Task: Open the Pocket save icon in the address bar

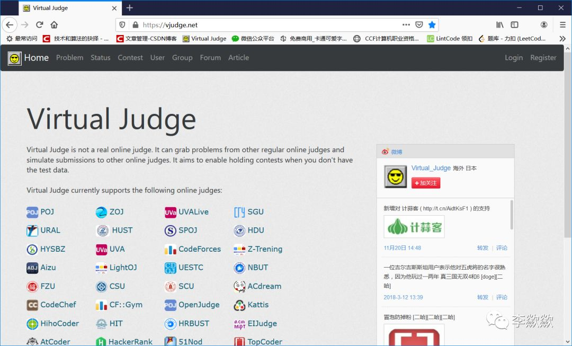Action: (419, 25)
